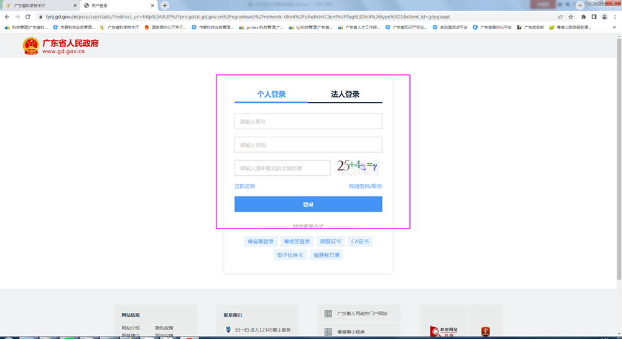Click the browser forward arrow
This screenshot has width=622, height=339.
click(17, 17)
